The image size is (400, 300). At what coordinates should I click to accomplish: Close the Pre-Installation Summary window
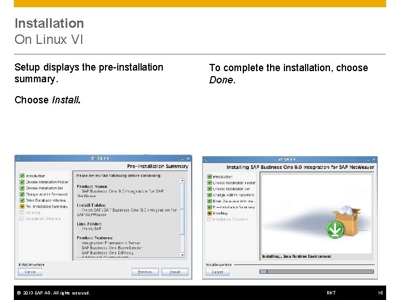tap(188, 158)
